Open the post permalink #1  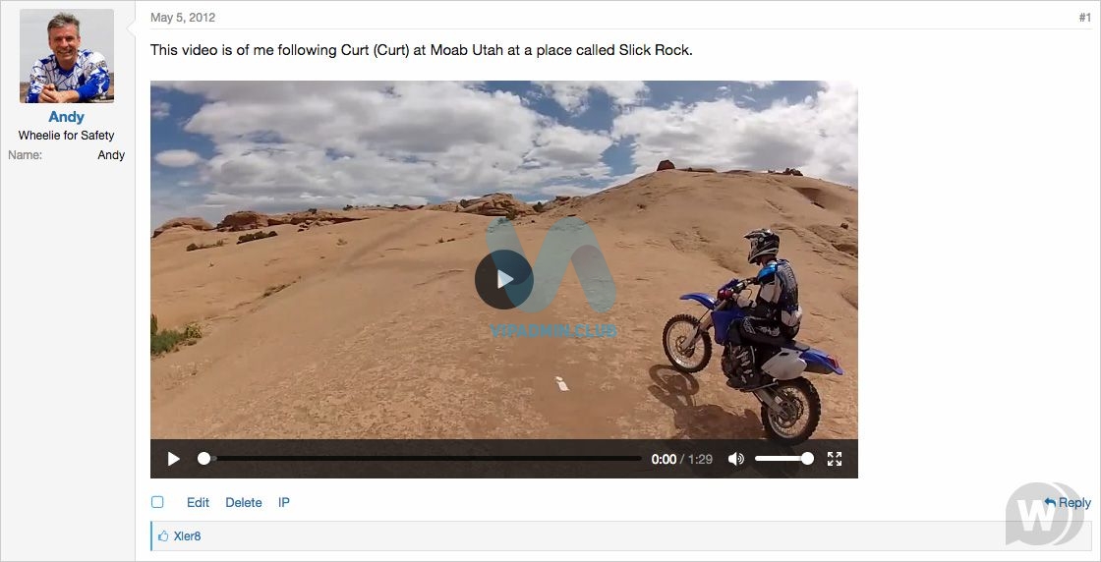point(1085,18)
